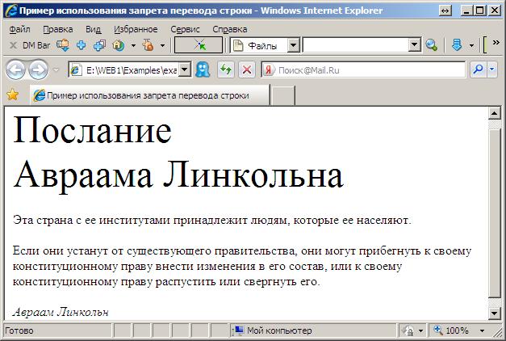
Task: Open the arrow next to grabber icon
Action: [x=163, y=45]
